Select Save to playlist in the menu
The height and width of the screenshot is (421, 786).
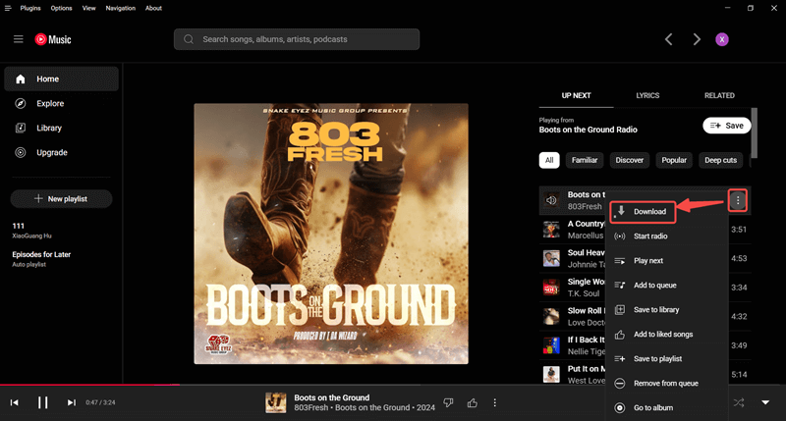point(667,359)
